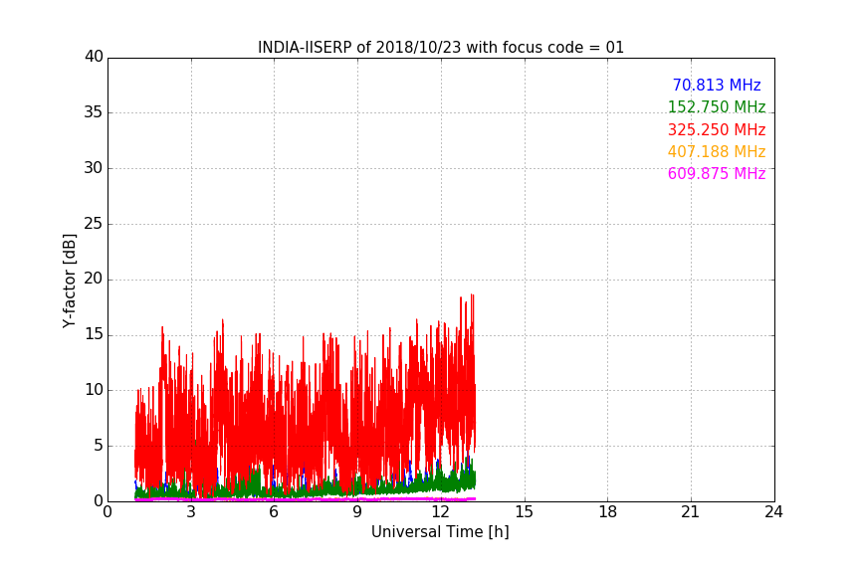Select the blue '70.813 MHz' legend label
The height and width of the screenshot is (573, 860).
pos(717,85)
